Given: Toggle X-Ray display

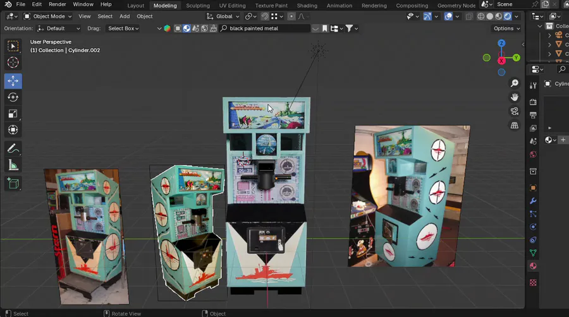Looking at the screenshot, I should coord(469,16).
